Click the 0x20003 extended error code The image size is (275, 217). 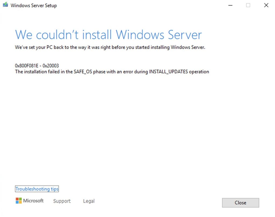point(50,66)
